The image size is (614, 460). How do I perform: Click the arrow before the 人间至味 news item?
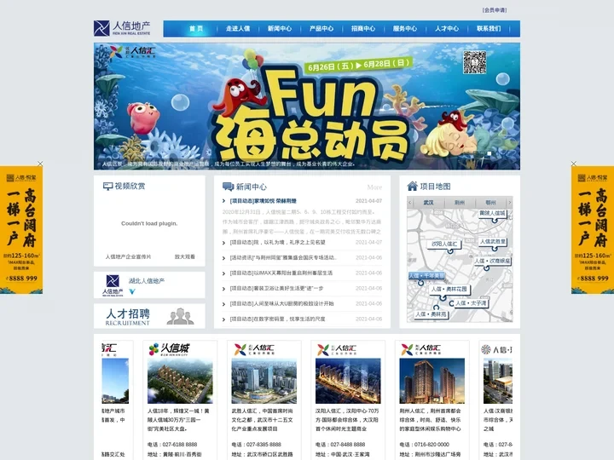tap(223, 304)
